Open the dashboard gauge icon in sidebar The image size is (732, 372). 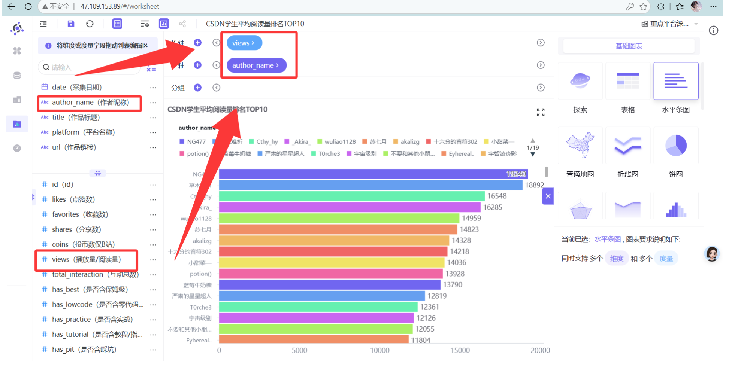tap(17, 149)
